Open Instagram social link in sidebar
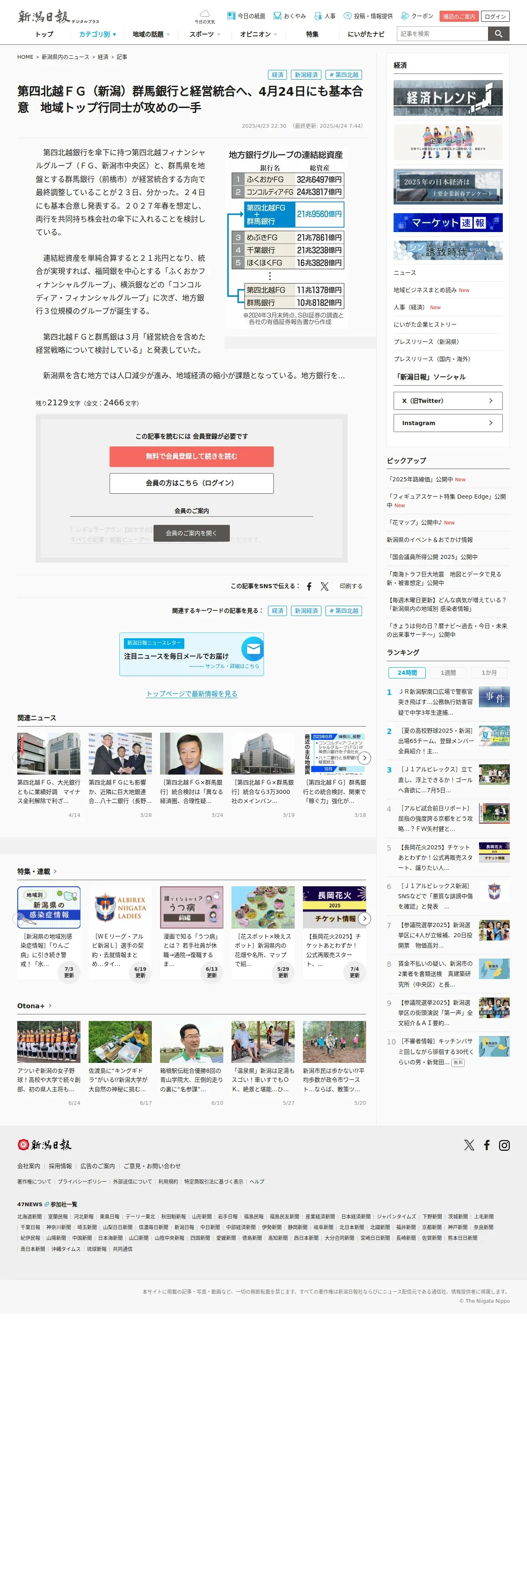 (448, 423)
